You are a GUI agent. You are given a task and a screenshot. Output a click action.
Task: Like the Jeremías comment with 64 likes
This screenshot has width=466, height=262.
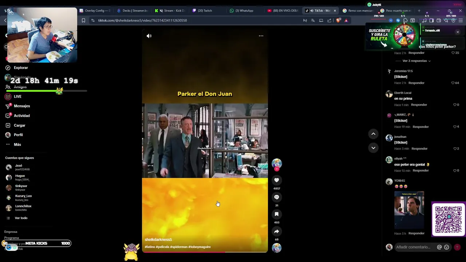coord(453,83)
